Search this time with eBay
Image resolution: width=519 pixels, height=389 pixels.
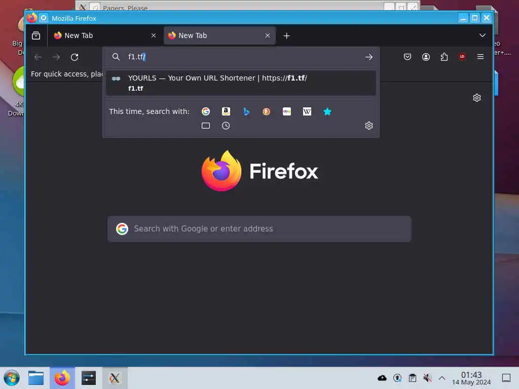[x=287, y=111]
